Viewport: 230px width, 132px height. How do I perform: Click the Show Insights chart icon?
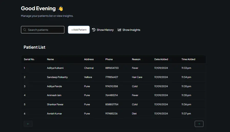pos(119,30)
